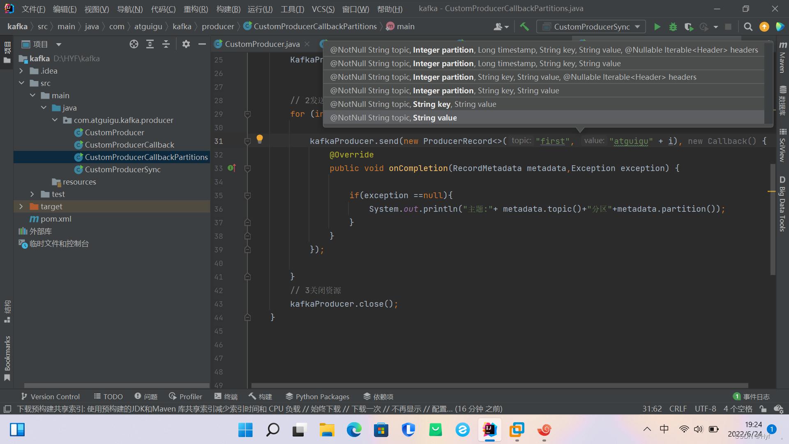The height and width of the screenshot is (444, 789).
Task: Open the VCS(S) menu
Action: tap(323, 9)
